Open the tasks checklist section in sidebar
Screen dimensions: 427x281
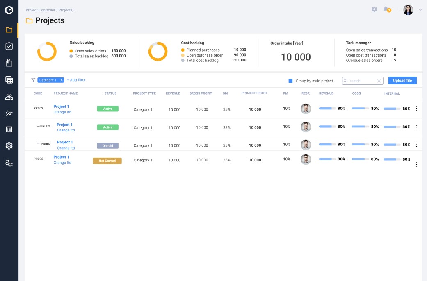tap(9, 46)
